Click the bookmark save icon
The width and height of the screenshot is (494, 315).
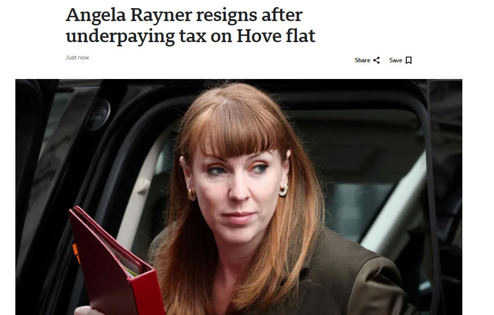tap(409, 60)
